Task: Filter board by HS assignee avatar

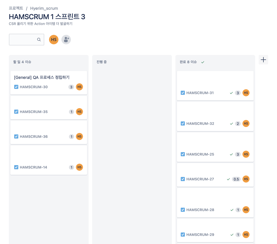Action: tap(54, 40)
